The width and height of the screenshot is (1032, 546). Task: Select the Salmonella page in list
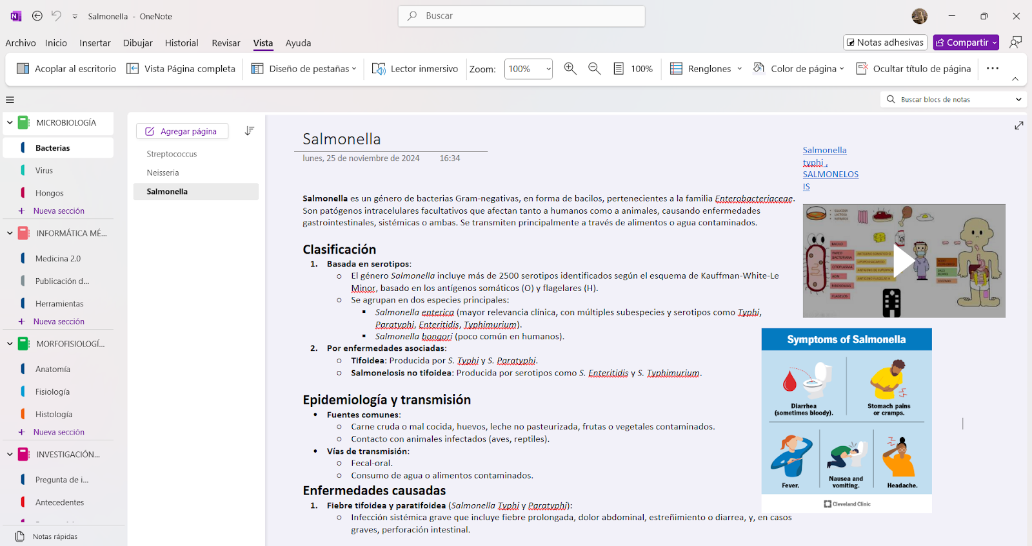196,191
